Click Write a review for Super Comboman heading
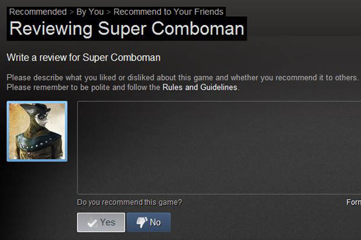This screenshot has width=361, height=240. point(83,58)
